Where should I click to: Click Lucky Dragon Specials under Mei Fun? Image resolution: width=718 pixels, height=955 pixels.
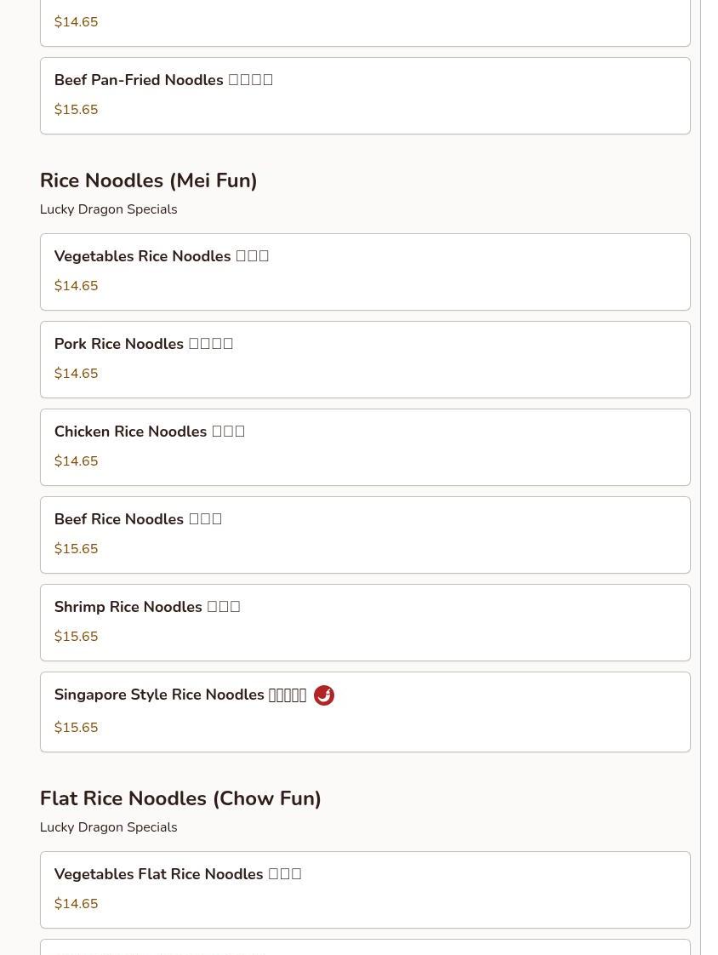(108, 209)
